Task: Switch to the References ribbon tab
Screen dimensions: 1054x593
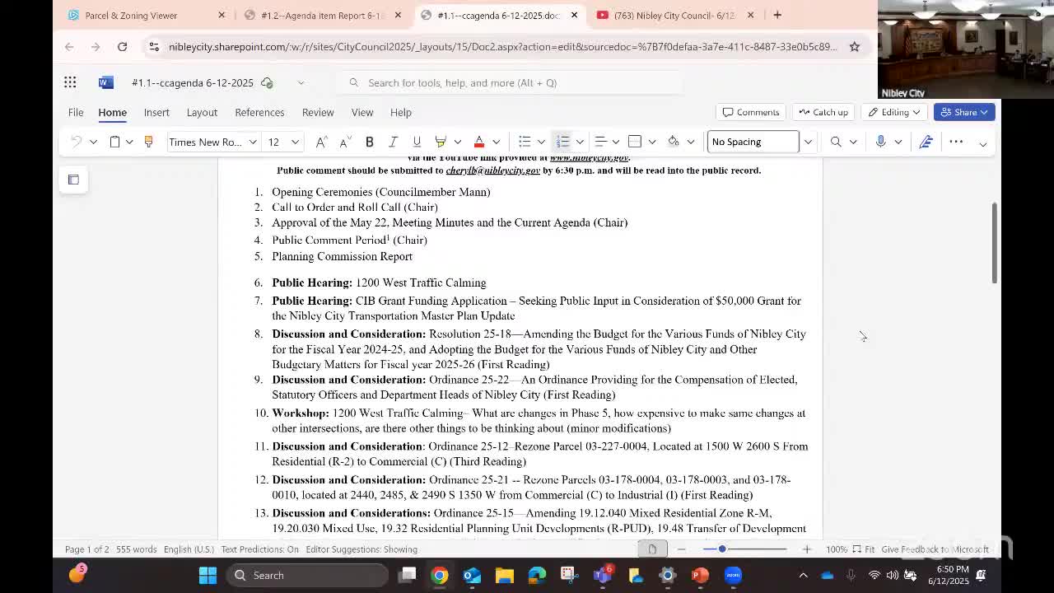Action: pyautogui.click(x=259, y=112)
